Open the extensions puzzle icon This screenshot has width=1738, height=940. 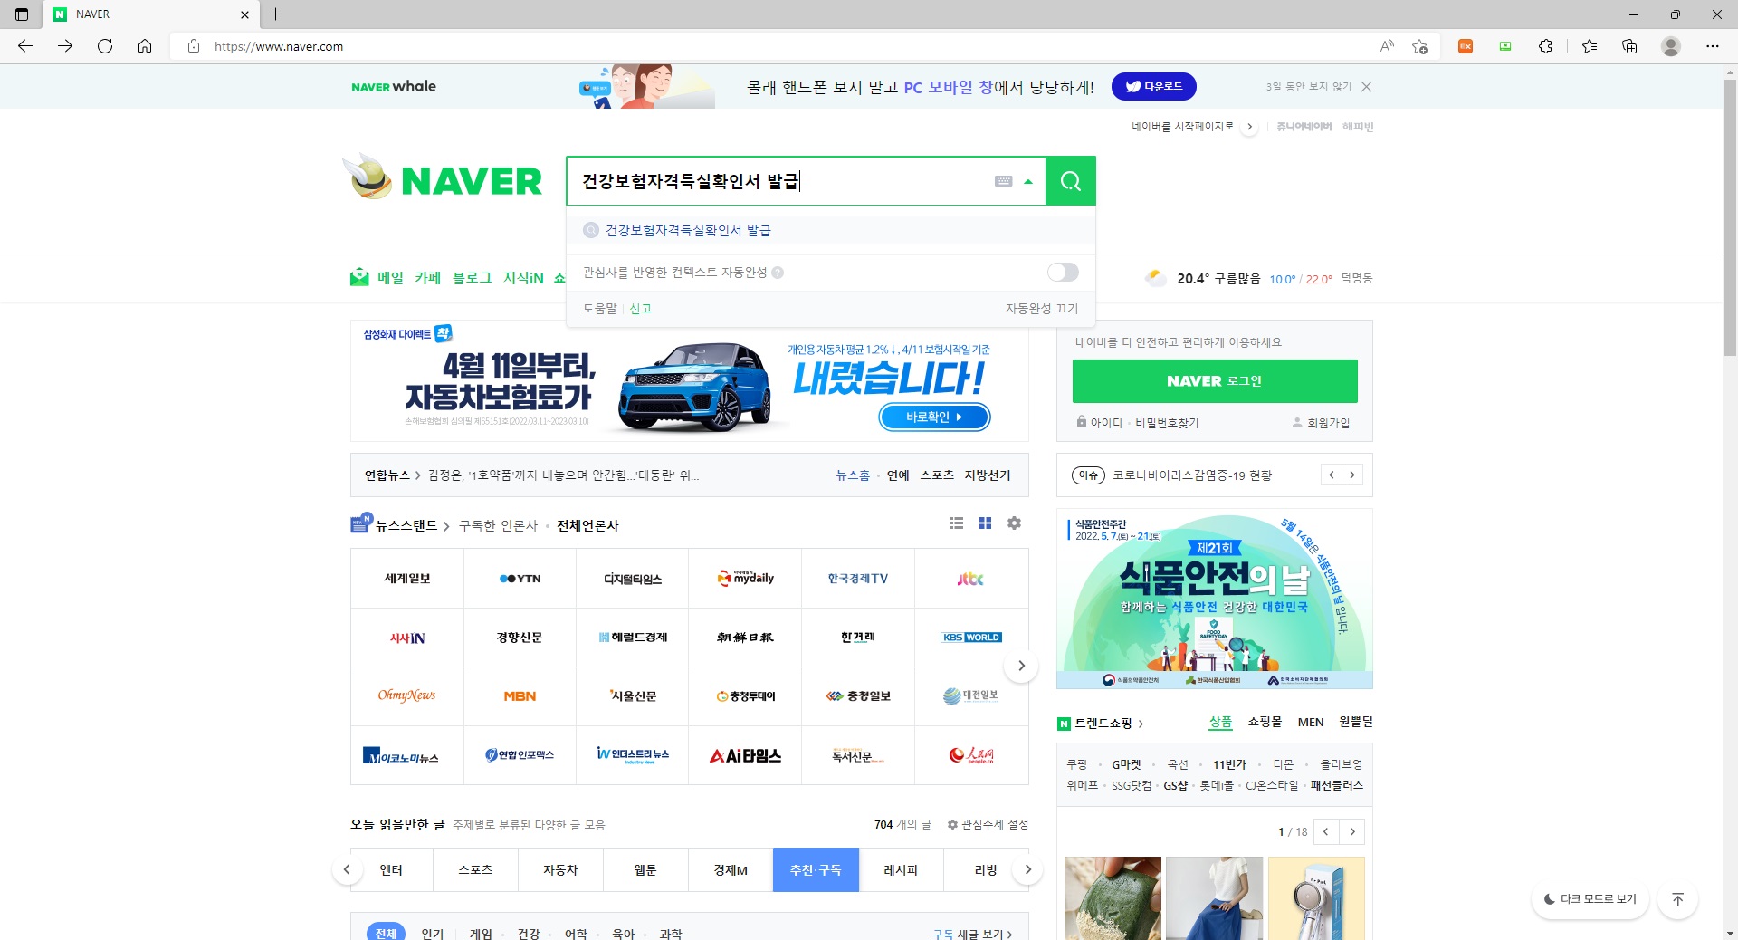click(x=1545, y=46)
